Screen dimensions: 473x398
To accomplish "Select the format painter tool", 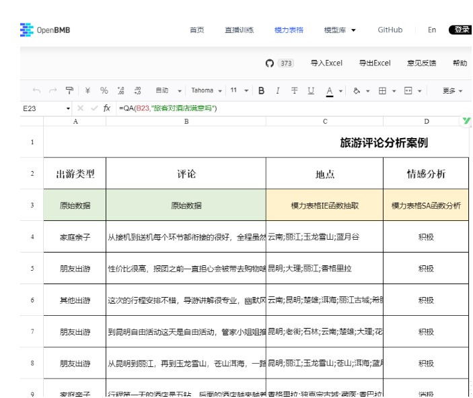I will (69, 90).
